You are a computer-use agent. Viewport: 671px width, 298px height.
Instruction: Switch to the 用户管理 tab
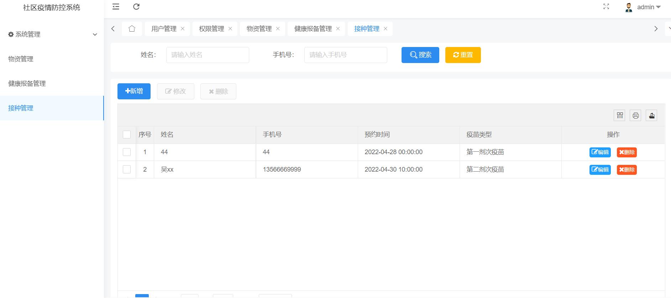(164, 29)
